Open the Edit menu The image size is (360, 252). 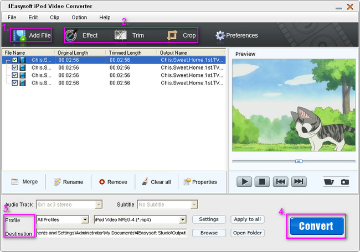coord(33,18)
